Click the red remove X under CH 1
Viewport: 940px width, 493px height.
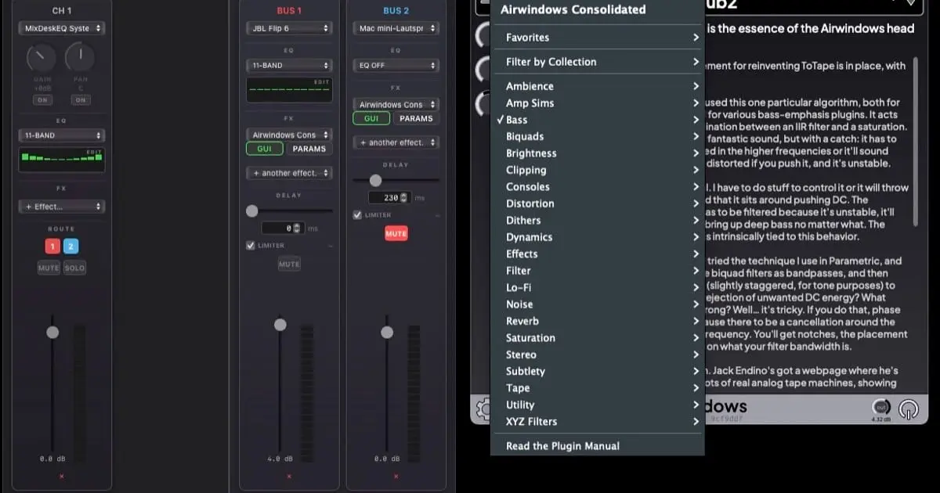pos(61,476)
